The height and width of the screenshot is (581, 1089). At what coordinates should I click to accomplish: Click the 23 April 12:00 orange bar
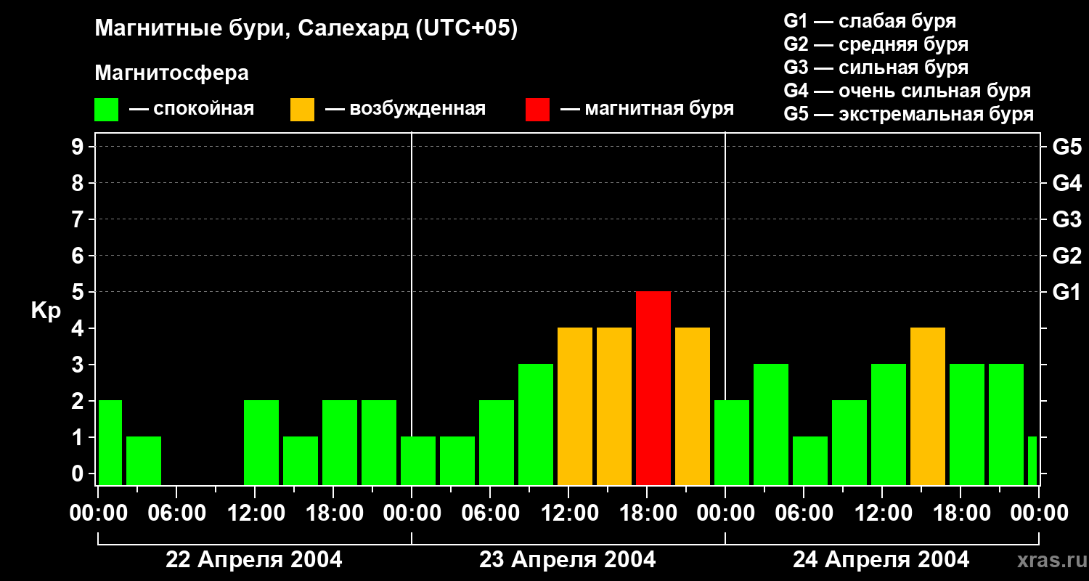click(x=575, y=407)
